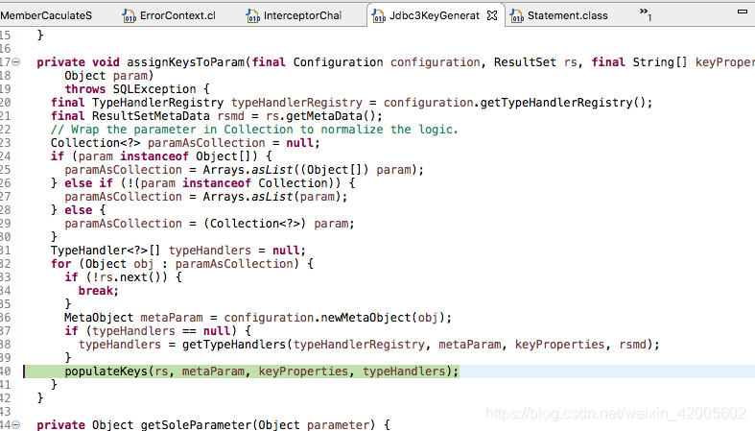Click the ErrorContext class file icon
This screenshot has width=755, height=431.
tap(130, 16)
